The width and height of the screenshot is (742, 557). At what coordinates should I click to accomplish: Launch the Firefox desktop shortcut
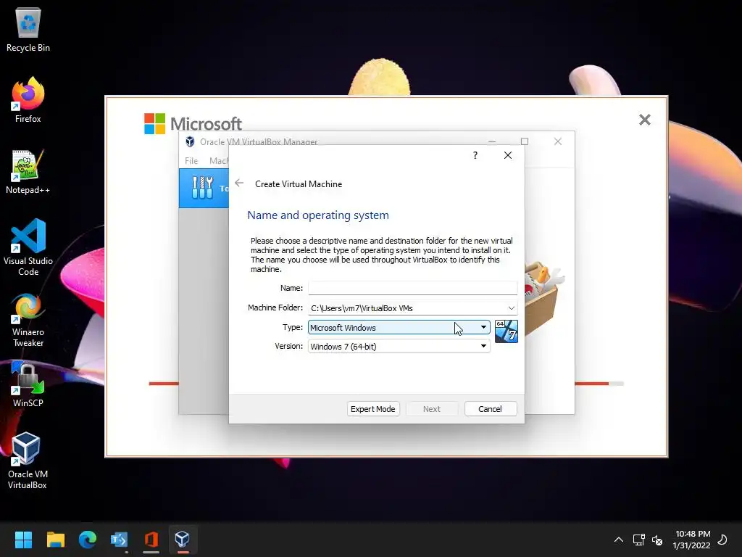pos(28,100)
